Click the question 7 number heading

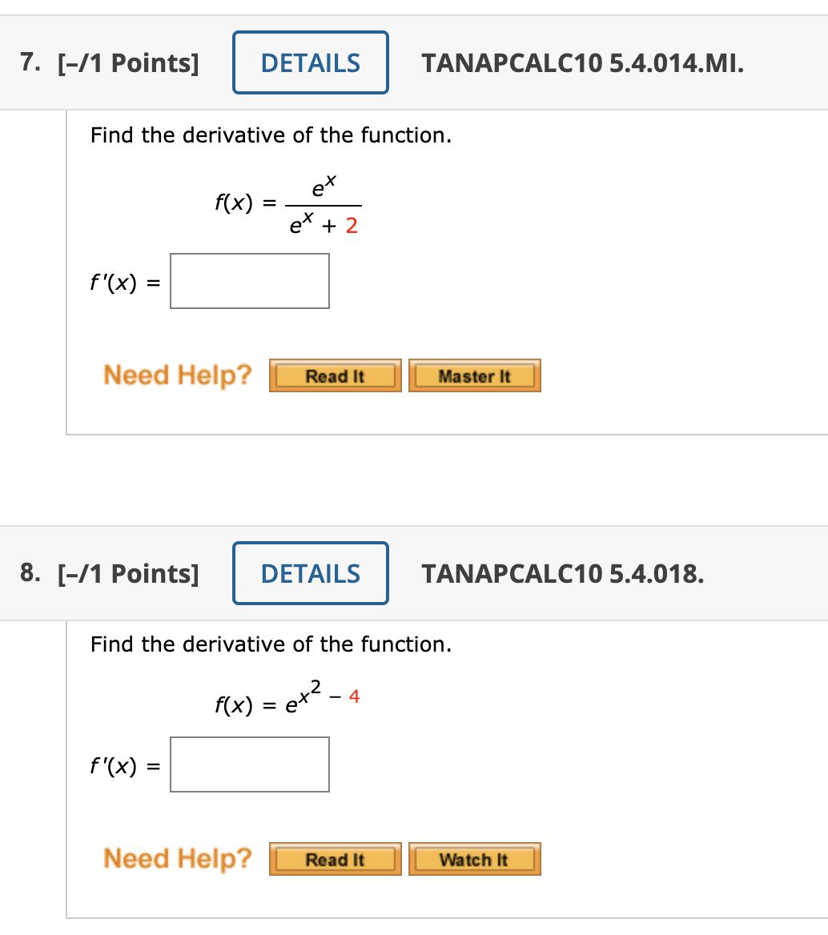click(x=30, y=61)
